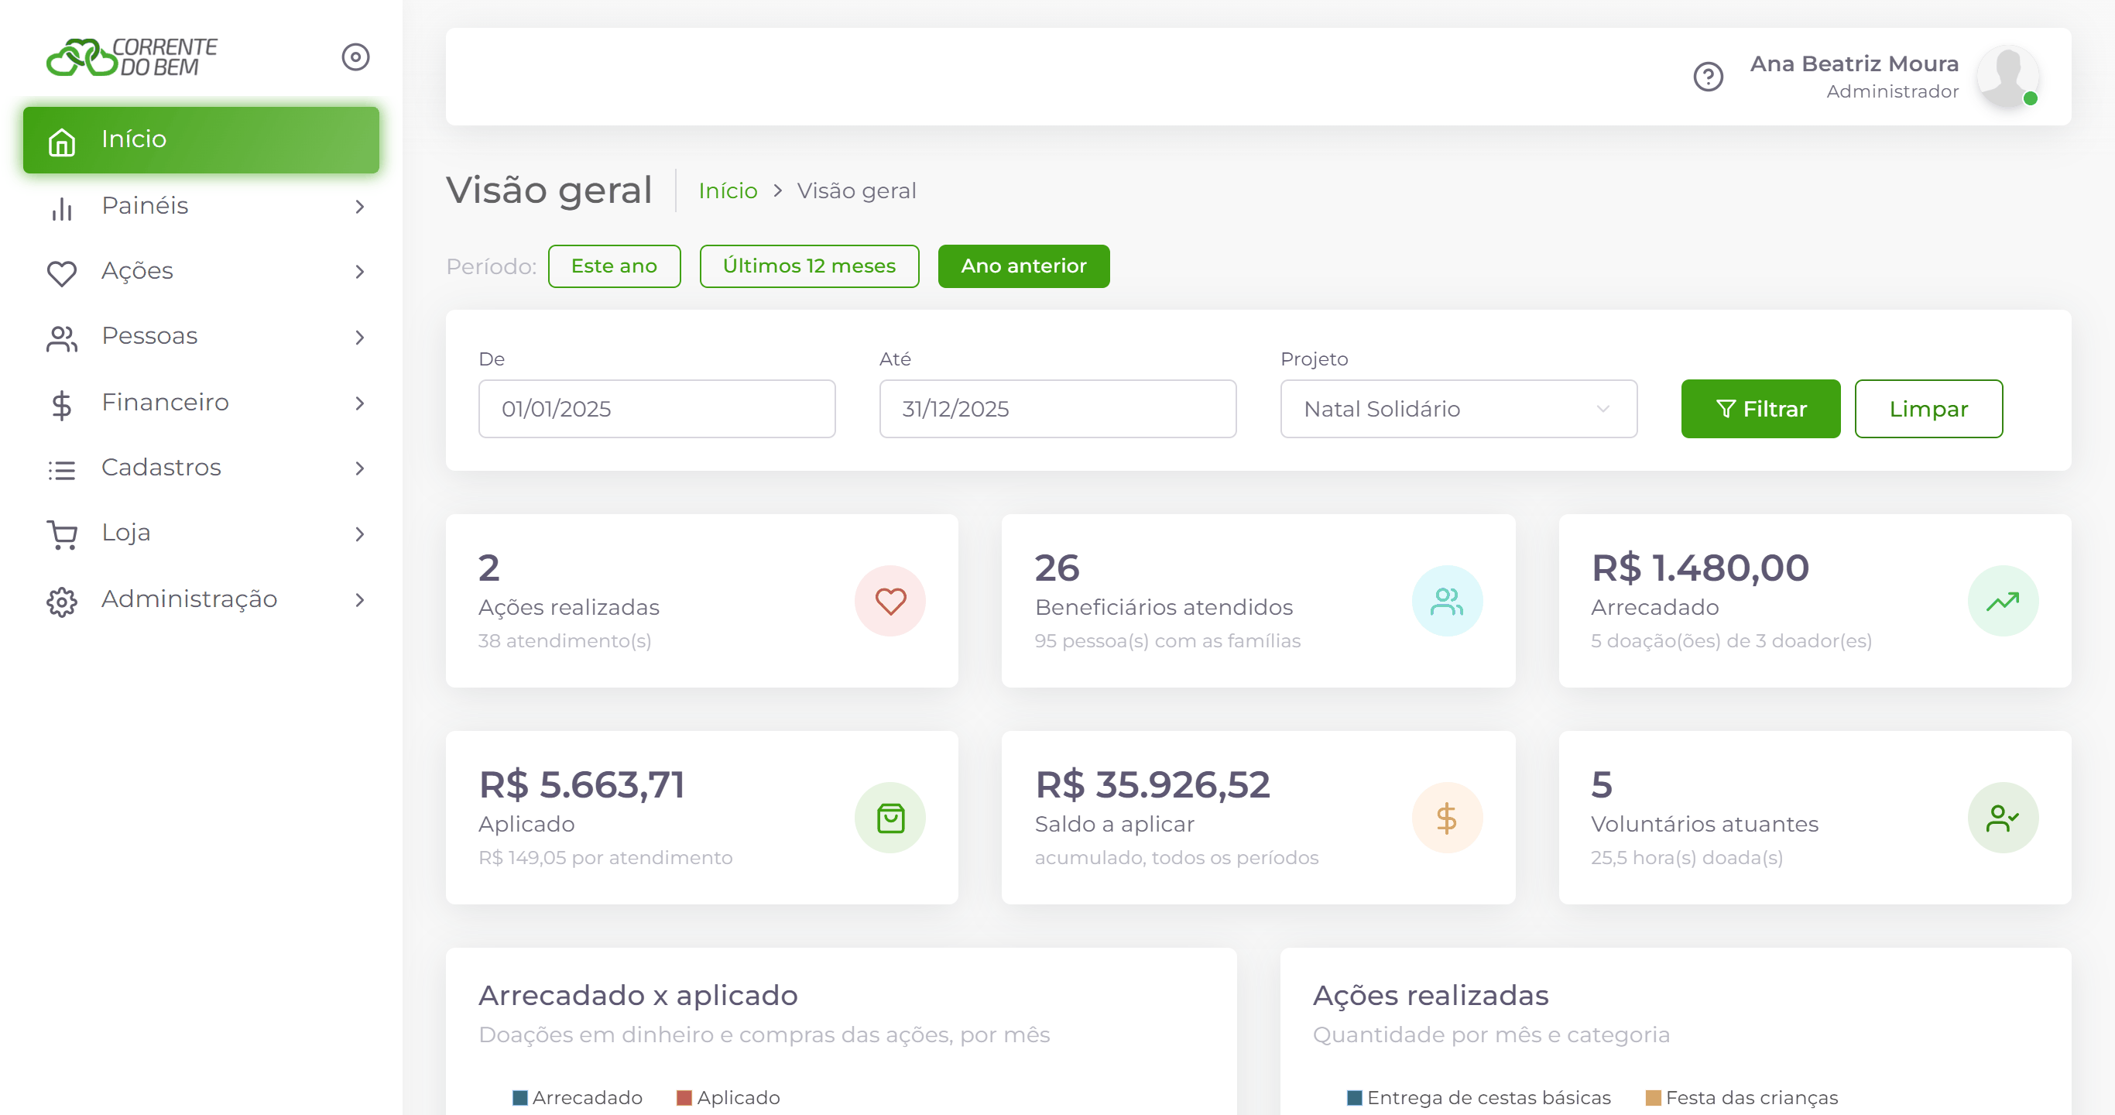Image resolution: width=2115 pixels, height=1115 pixels.
Task: Click the shopping bag icon on Aplicado card
Action: (890, 818)
